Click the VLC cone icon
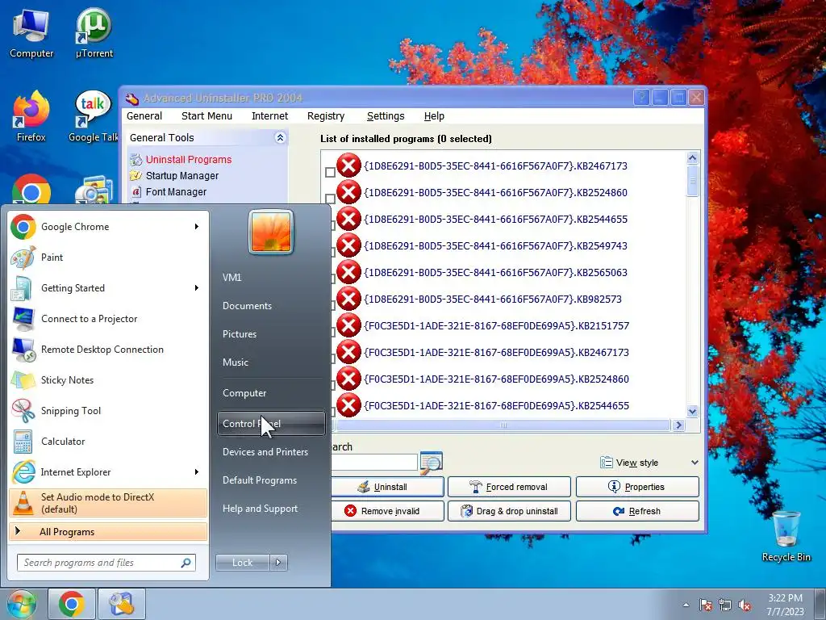826x620 pixels. (x=23, y=503)
